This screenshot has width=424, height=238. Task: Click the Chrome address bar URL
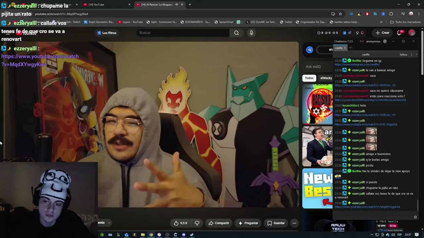61,14
